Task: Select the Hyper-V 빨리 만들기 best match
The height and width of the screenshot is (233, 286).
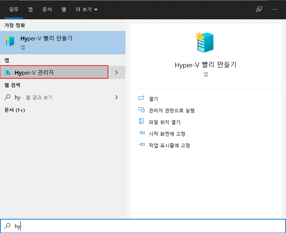Action: coord(63,43)
